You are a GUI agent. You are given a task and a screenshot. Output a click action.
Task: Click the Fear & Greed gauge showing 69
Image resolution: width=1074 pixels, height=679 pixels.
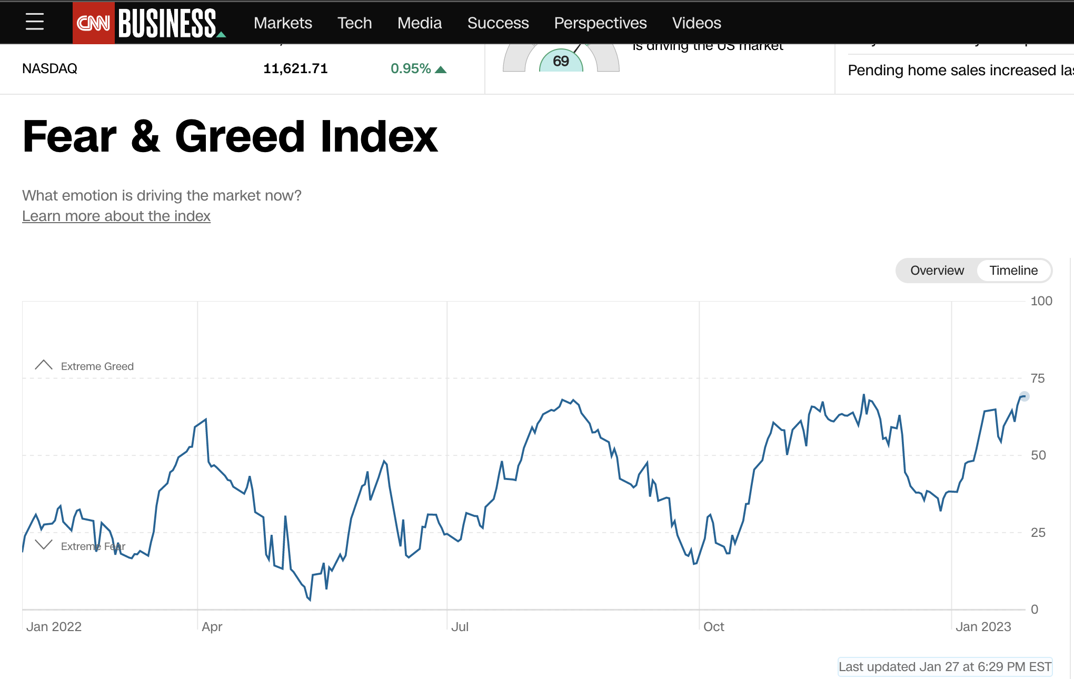click(561, 59)
